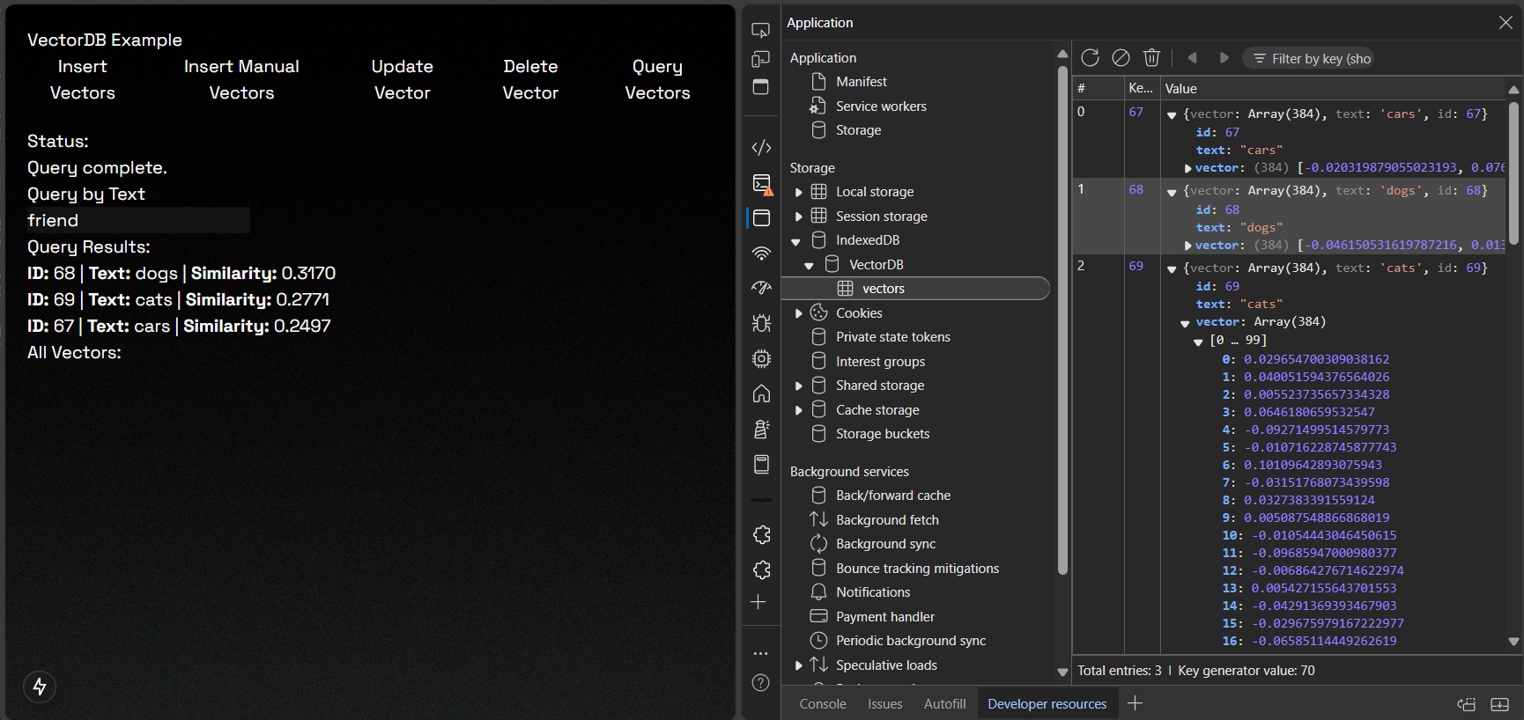
Task: Expand the Cache storage node
Action: [x=799, y=410]
